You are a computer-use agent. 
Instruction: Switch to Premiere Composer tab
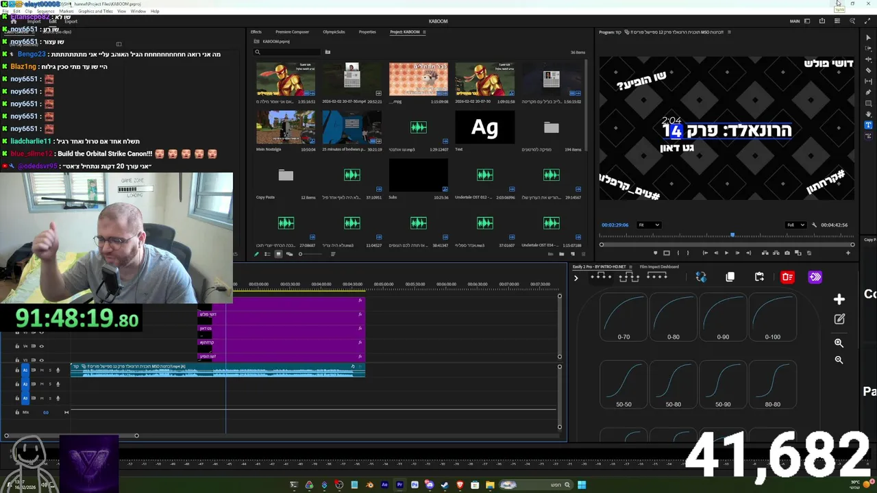pos(292,32)
